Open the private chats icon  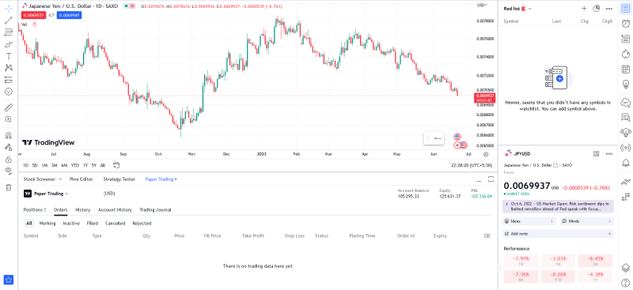click(x=625, y=118)
